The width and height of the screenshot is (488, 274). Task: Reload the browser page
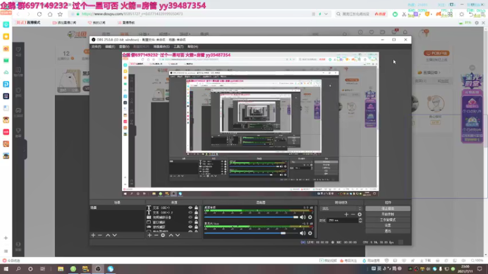click(x=39, y=14)
